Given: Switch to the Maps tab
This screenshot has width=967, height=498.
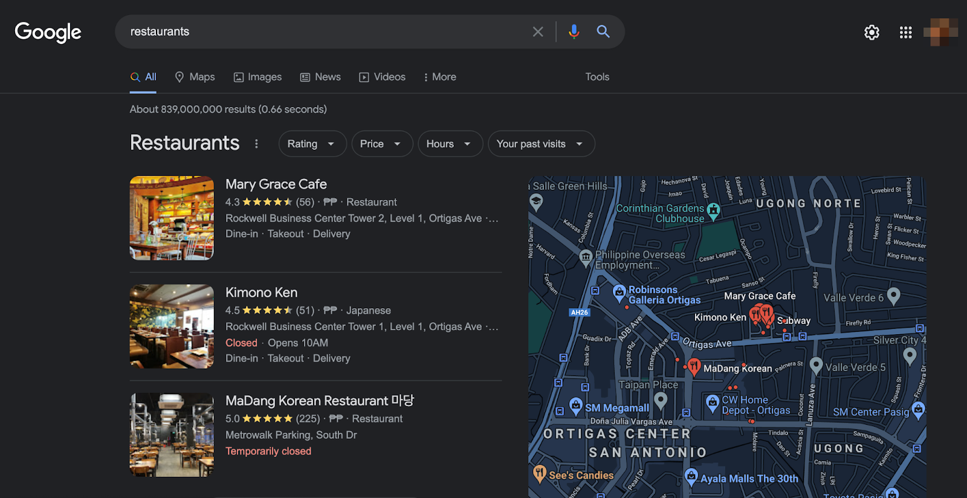Looking at the screenshot, I should click(x=195, y=77).
